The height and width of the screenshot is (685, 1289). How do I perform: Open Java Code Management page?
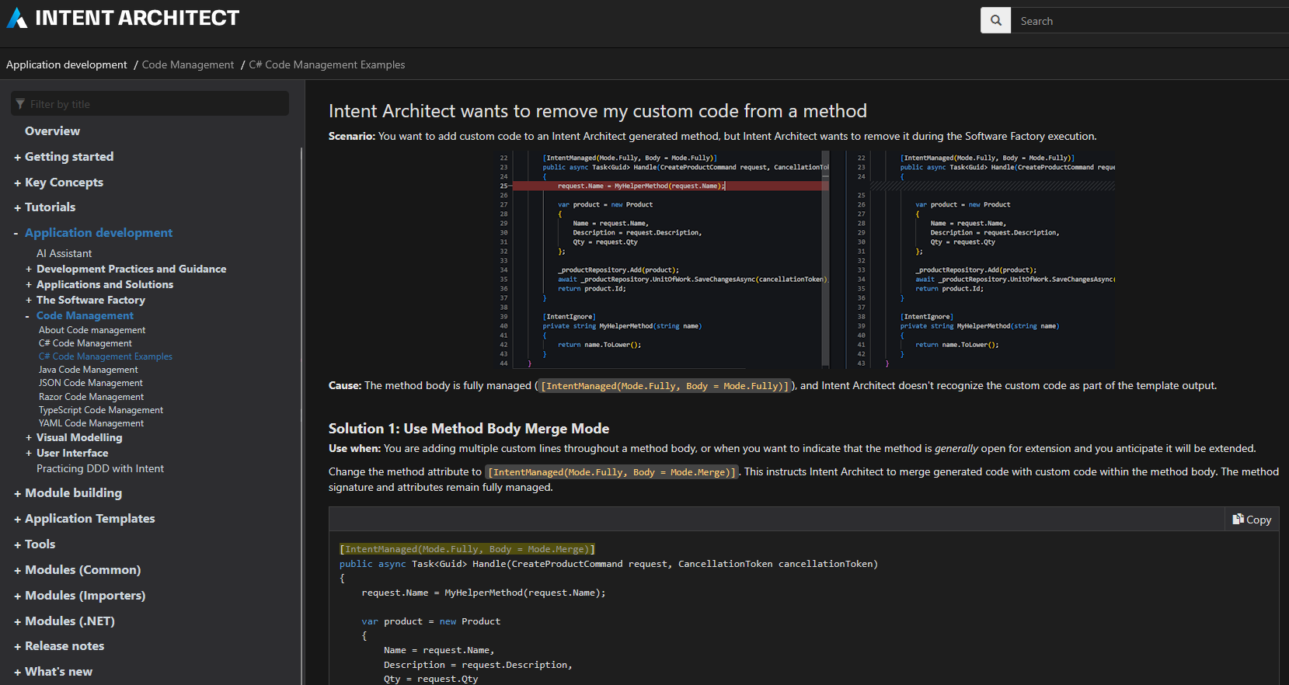89,370
